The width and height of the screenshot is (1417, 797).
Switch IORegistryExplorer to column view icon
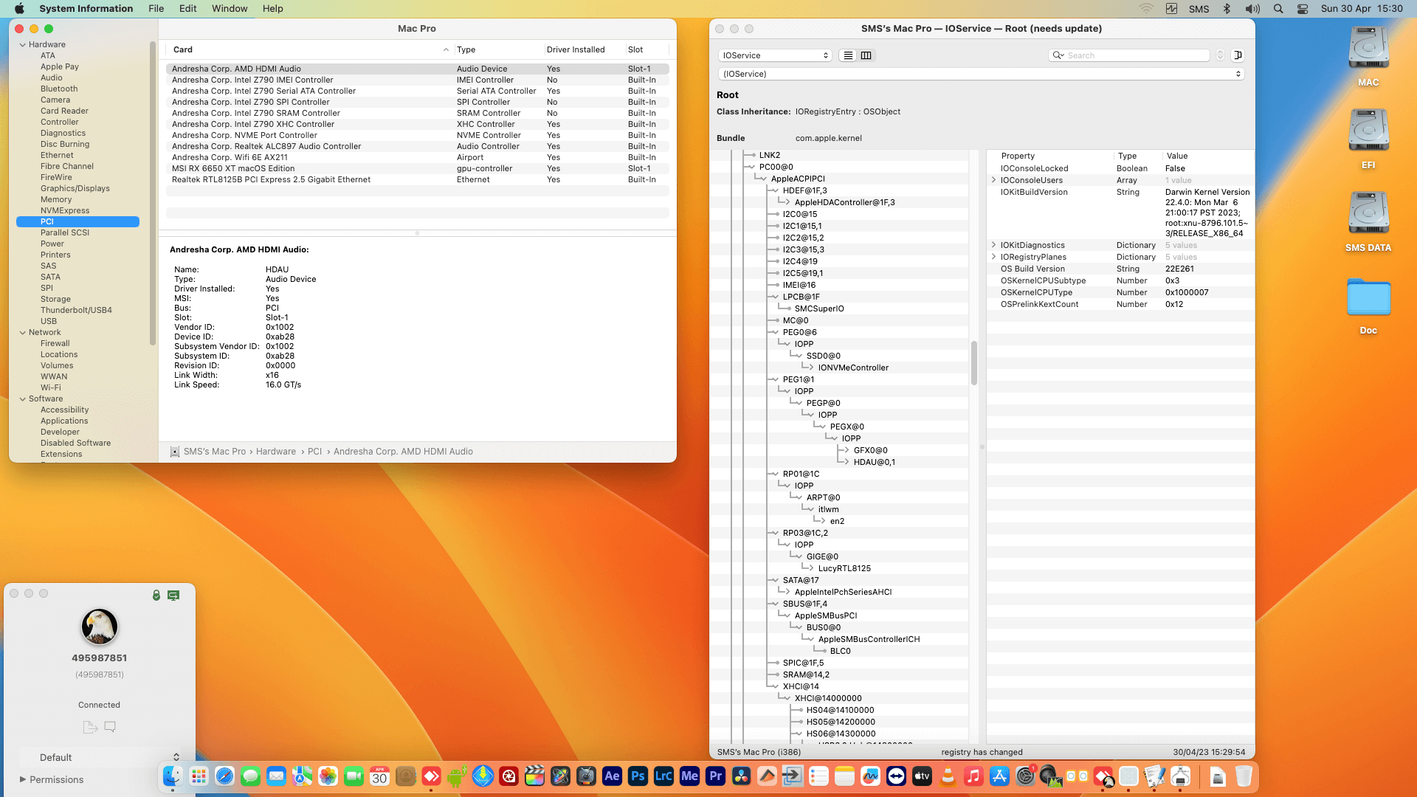pos(866,55)
